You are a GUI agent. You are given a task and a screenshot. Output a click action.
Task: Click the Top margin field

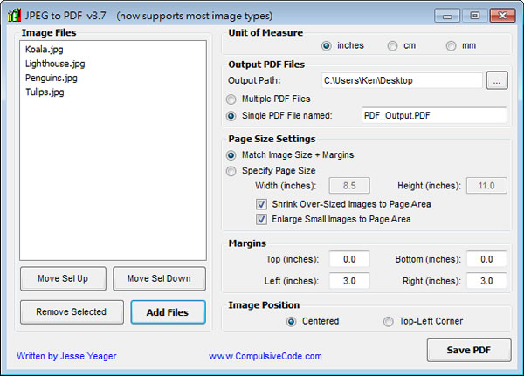click(x=349, y=259)
